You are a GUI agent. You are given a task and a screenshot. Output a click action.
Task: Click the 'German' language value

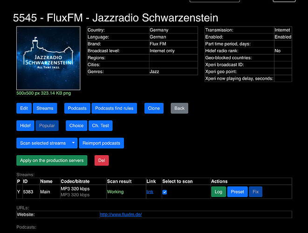(x=158, y=37)
